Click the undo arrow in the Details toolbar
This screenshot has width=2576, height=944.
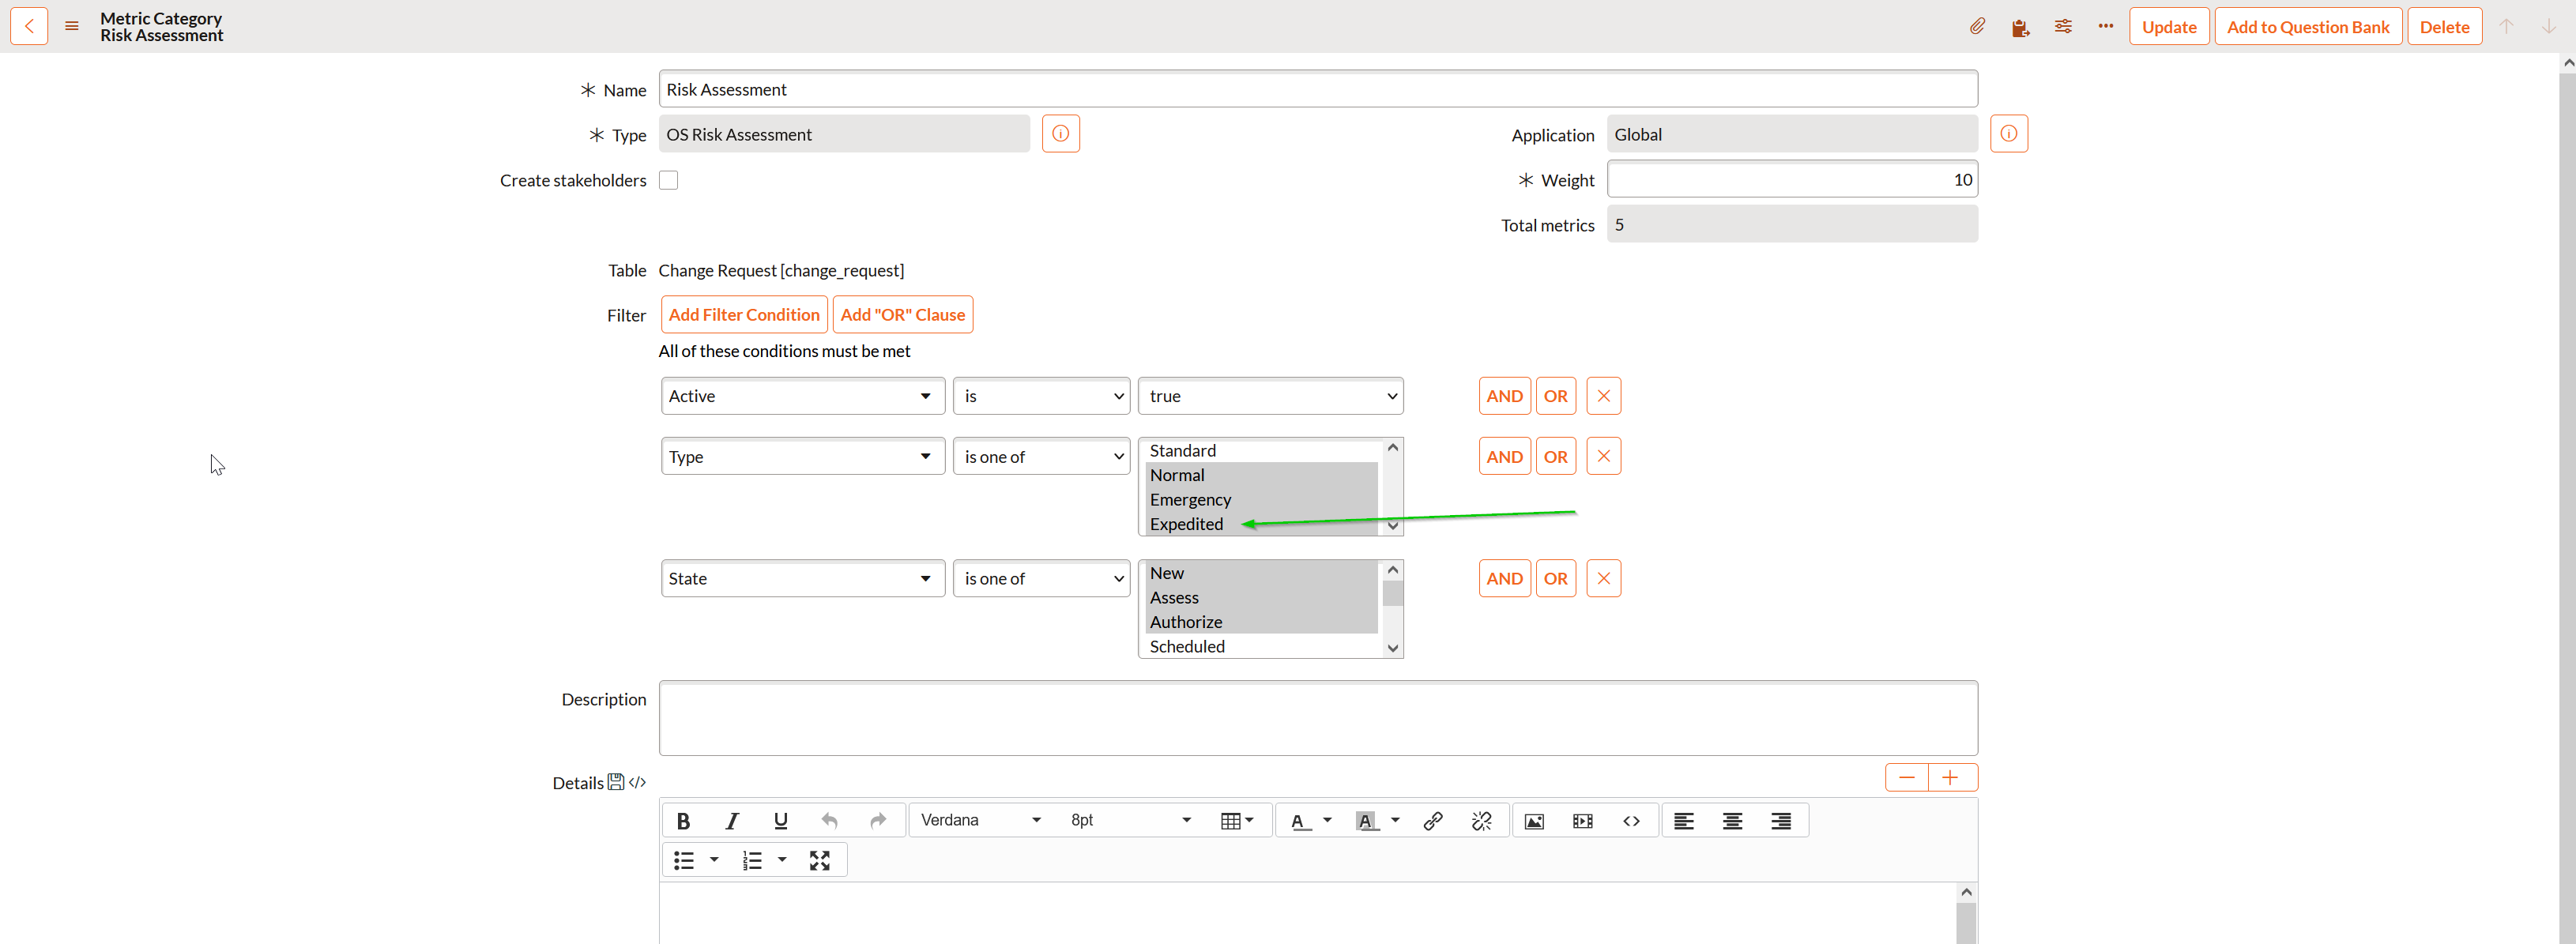[830, 820]
